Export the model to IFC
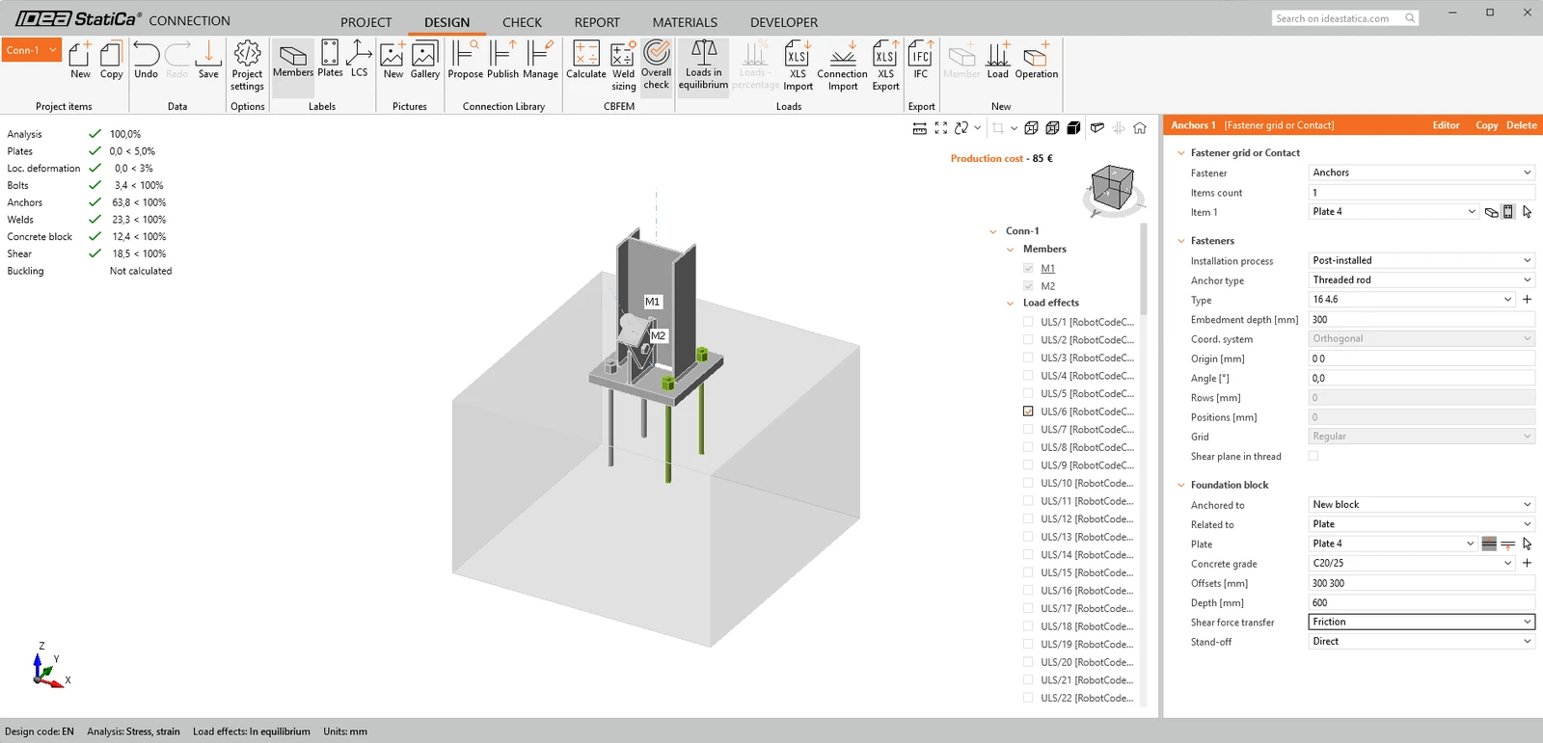The height and width of the screenshot is (743, 1543). click(x=921, y=60)
